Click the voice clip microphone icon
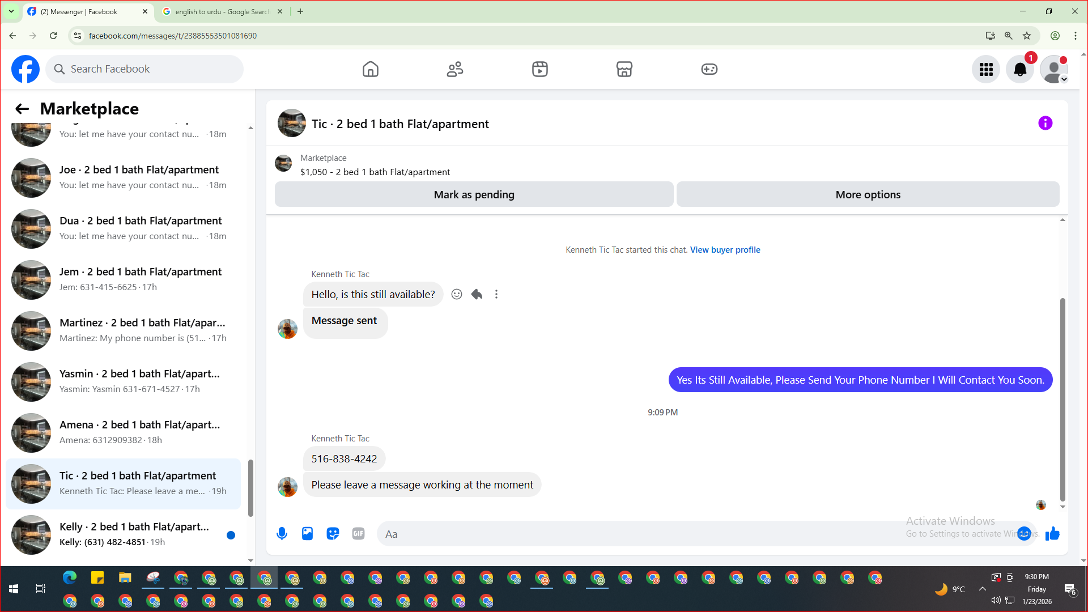Image resolution: width=1088 pixels, height=612 pixels. 282,534
